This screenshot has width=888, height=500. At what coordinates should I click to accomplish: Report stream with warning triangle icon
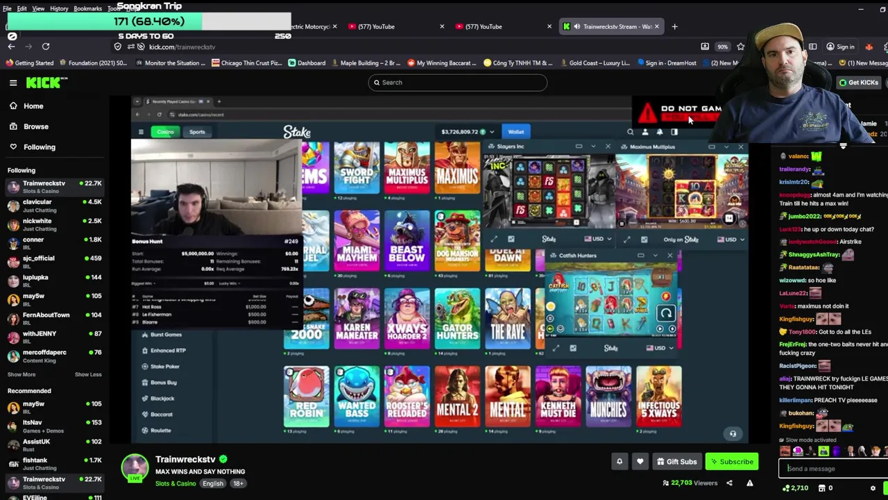[749, 483]
